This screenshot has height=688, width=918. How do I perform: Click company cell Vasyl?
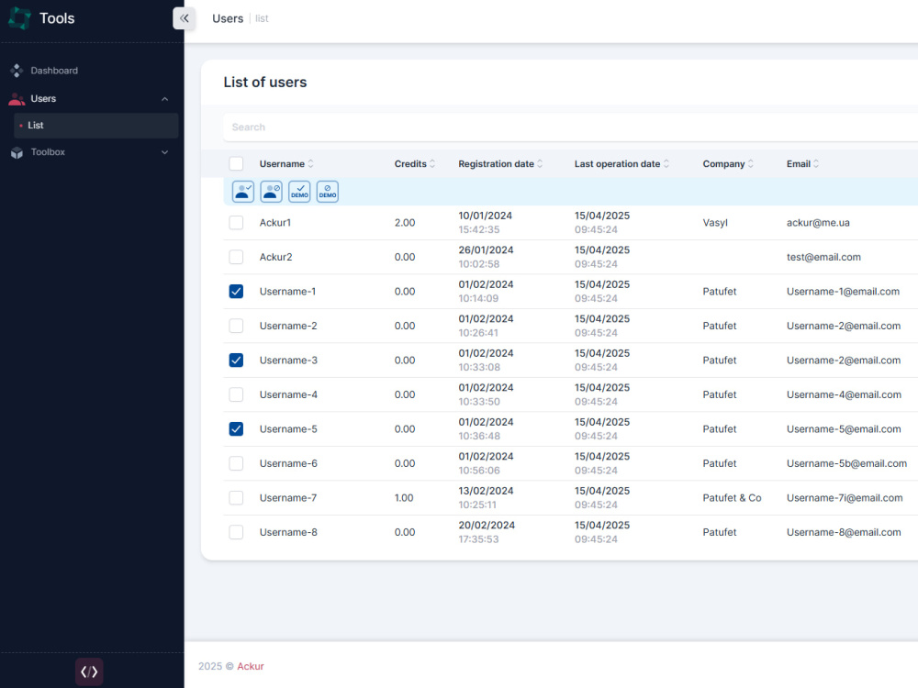click(715, 222)
